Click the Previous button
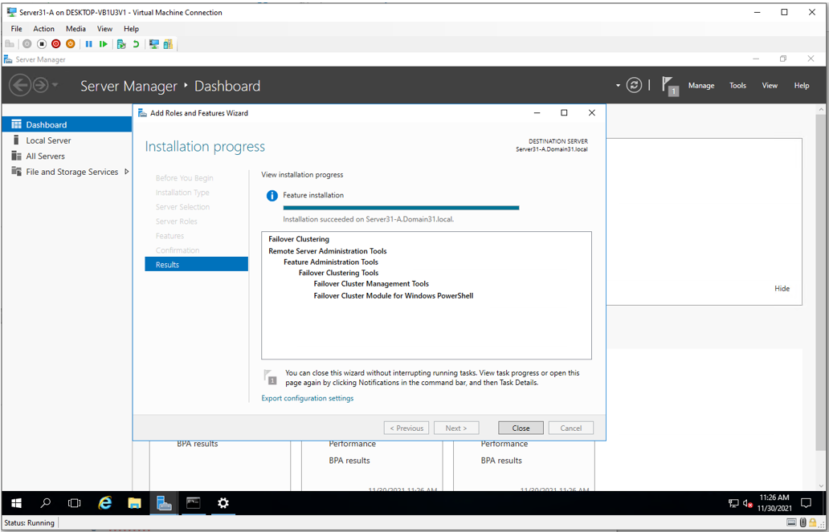The height and width of the screenshot is (532, 829). (x=406, y=428)
